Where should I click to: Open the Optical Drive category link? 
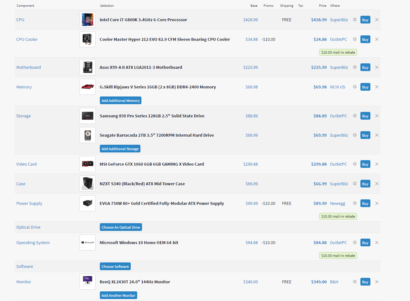point(28,227)
